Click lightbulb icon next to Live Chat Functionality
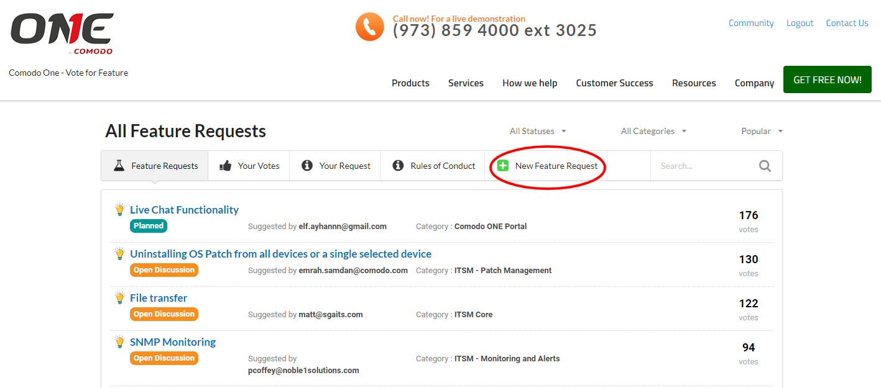This screenshot has height=388, width=881. point(120,210)
